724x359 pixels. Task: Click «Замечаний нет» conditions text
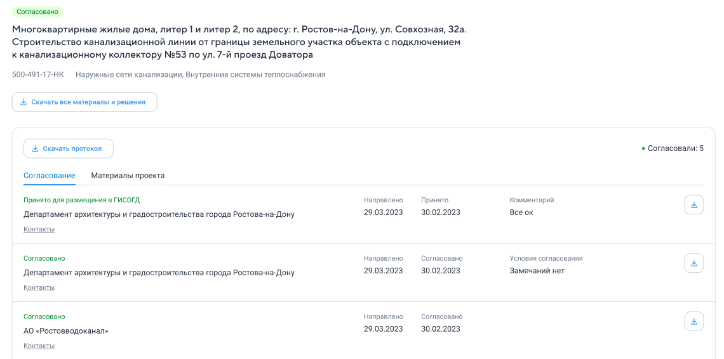pos(537,271)
